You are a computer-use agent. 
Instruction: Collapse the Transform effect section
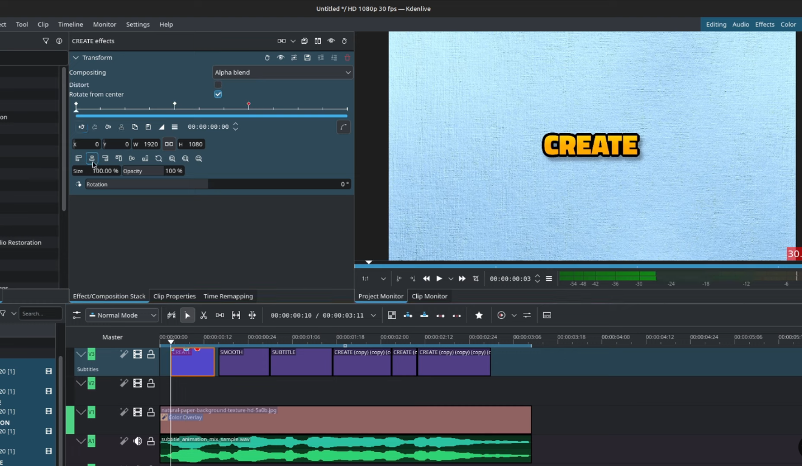(x=75, y=57)
